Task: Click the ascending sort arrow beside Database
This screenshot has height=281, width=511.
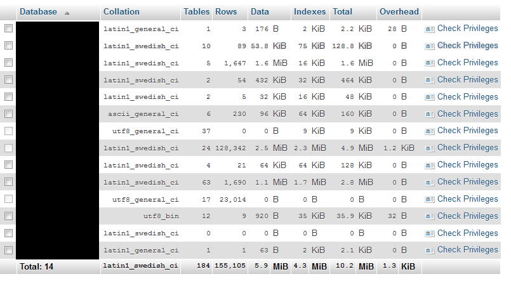Action: (67, 13)
